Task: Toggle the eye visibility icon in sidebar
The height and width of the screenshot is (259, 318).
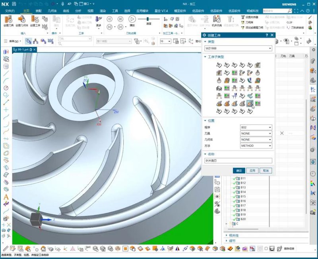Action: tap(217, 196)
